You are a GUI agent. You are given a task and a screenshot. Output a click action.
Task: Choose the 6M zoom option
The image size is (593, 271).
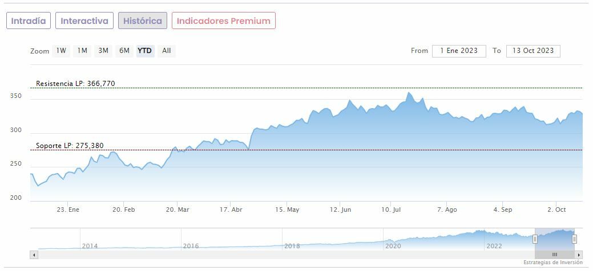pos(124,51)
